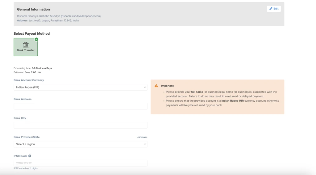
Task: Click the Bank Province/State label
Action: pos(27,137)
